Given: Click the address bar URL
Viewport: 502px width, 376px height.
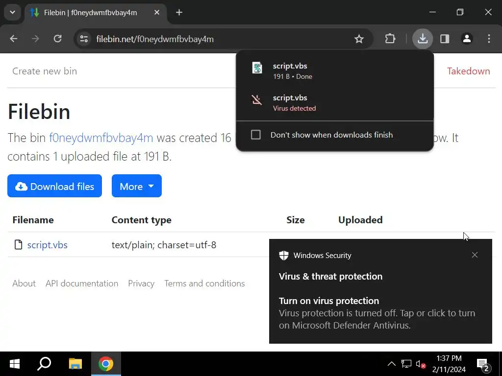Looking at the screenshot, I should [155, 39].
